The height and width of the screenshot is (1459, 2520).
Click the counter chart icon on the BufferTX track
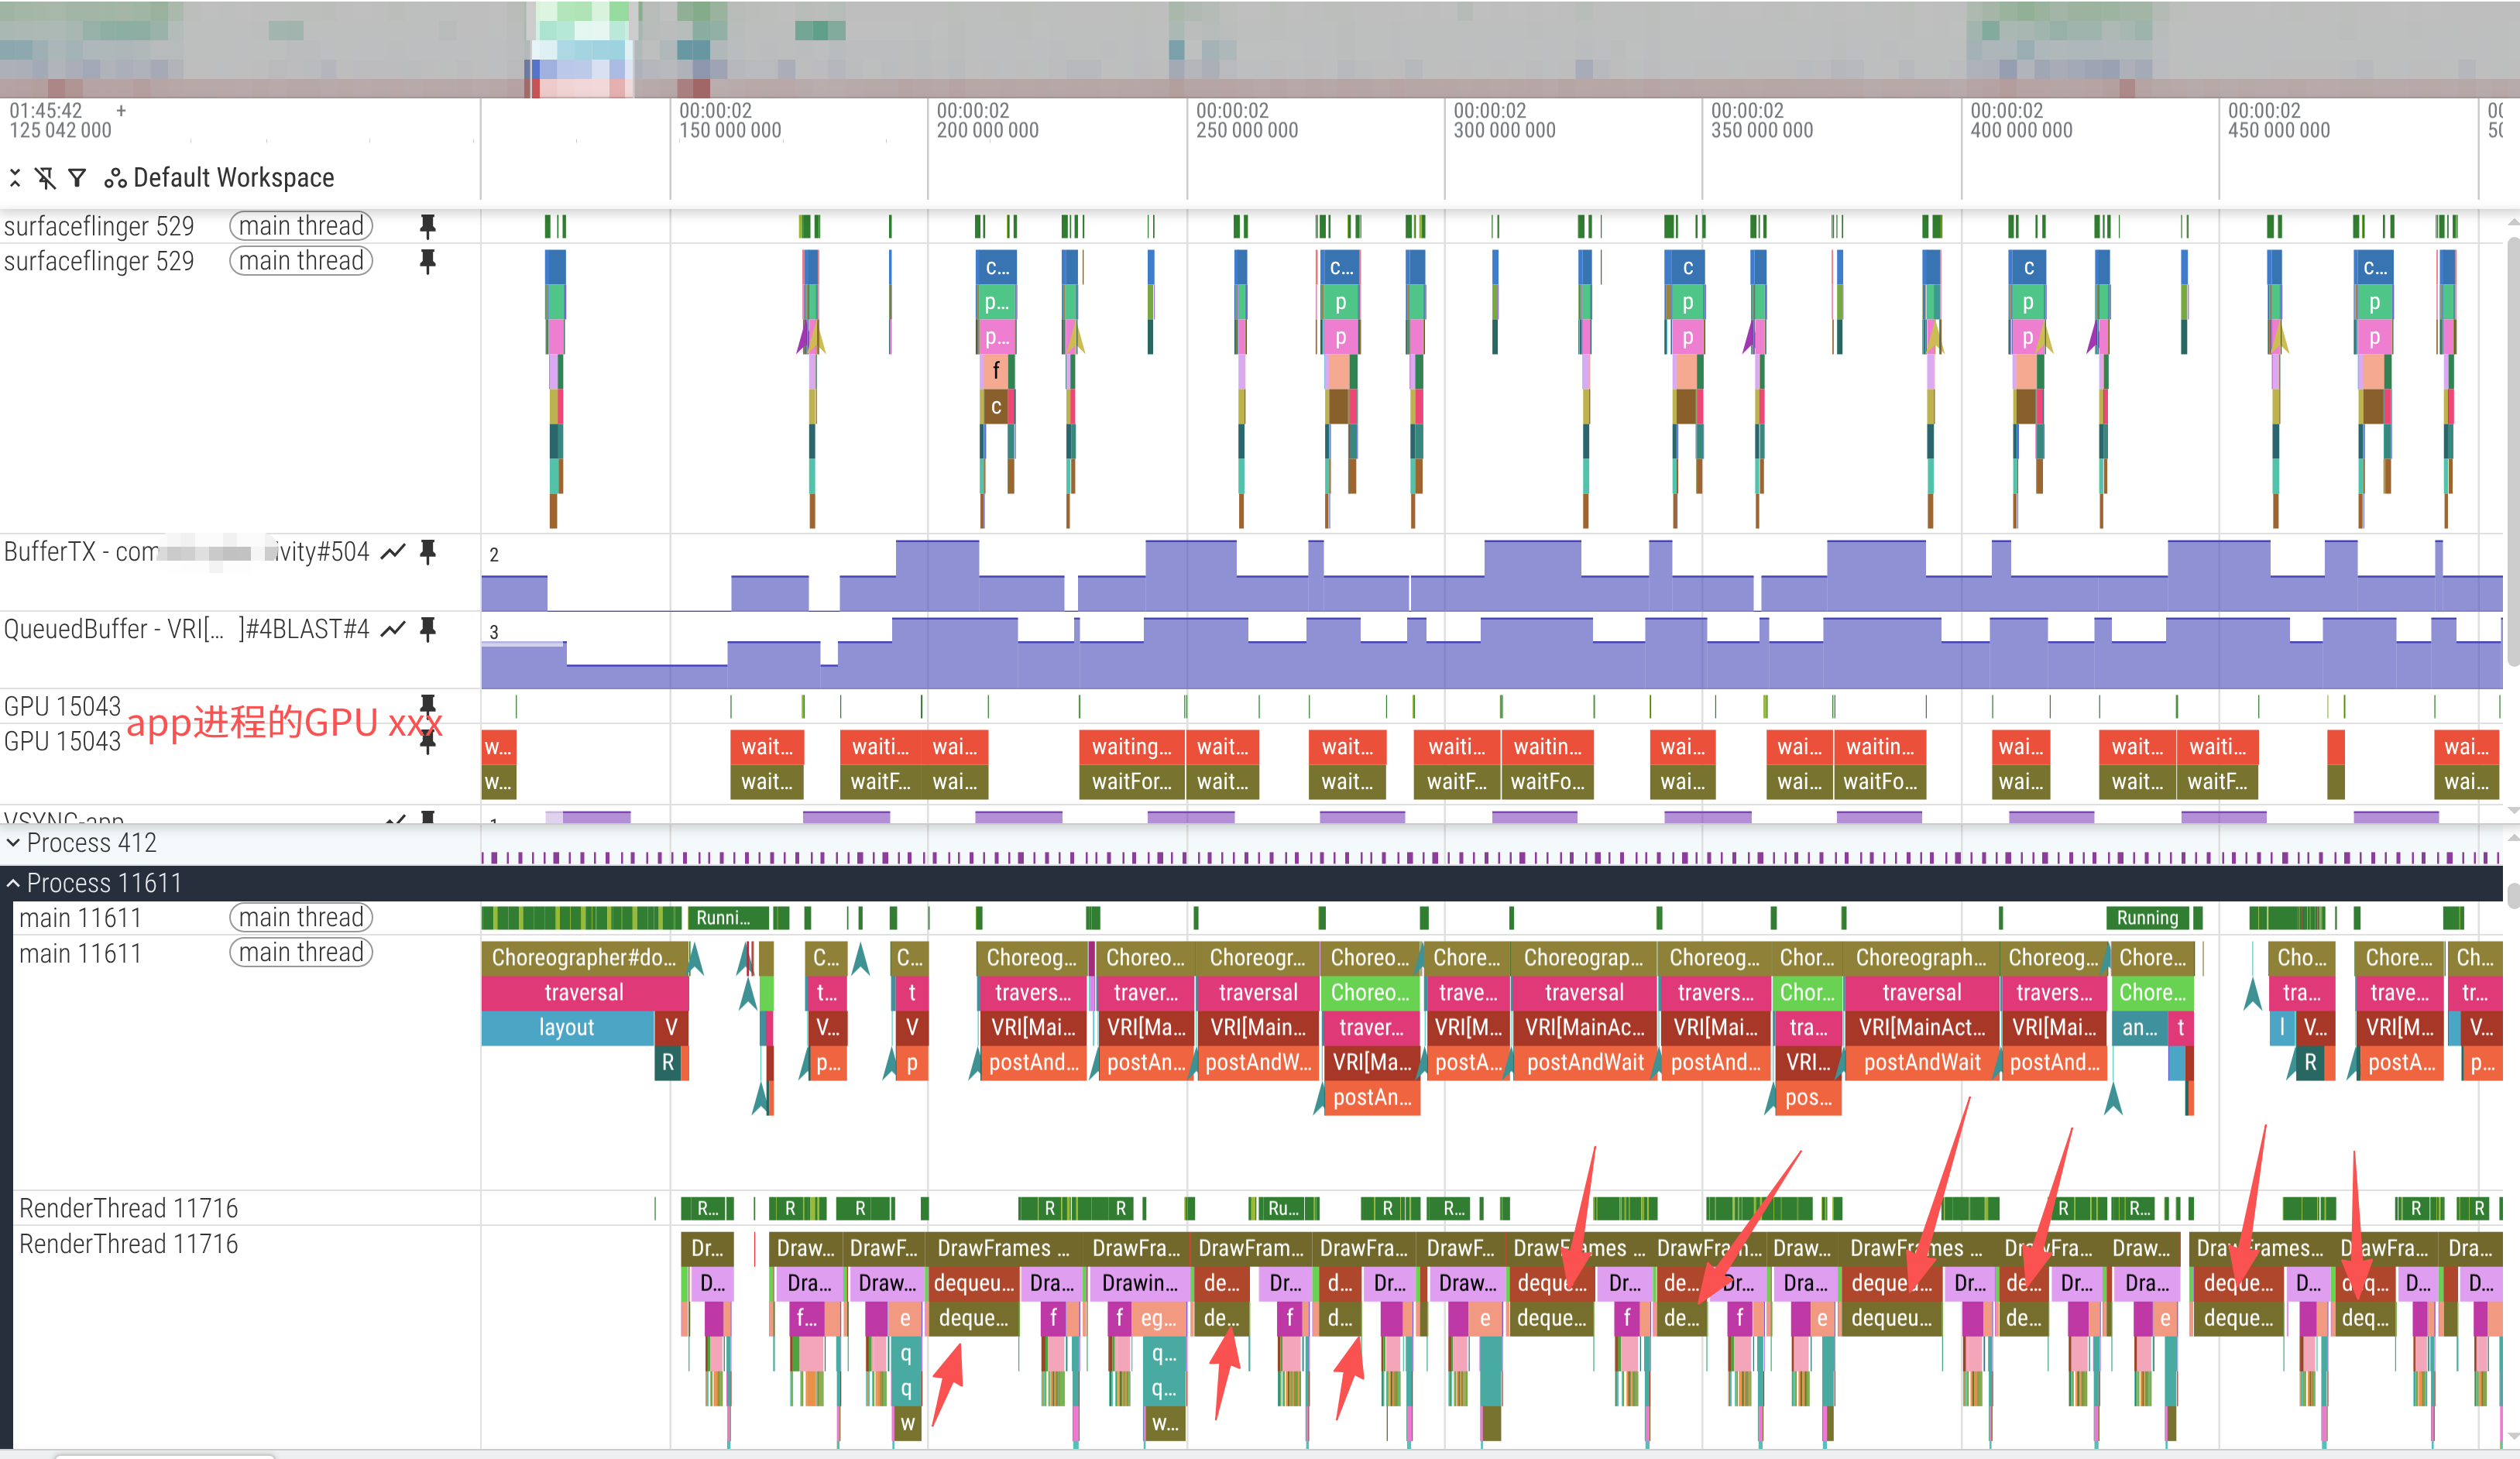click(x=394, y=551)
